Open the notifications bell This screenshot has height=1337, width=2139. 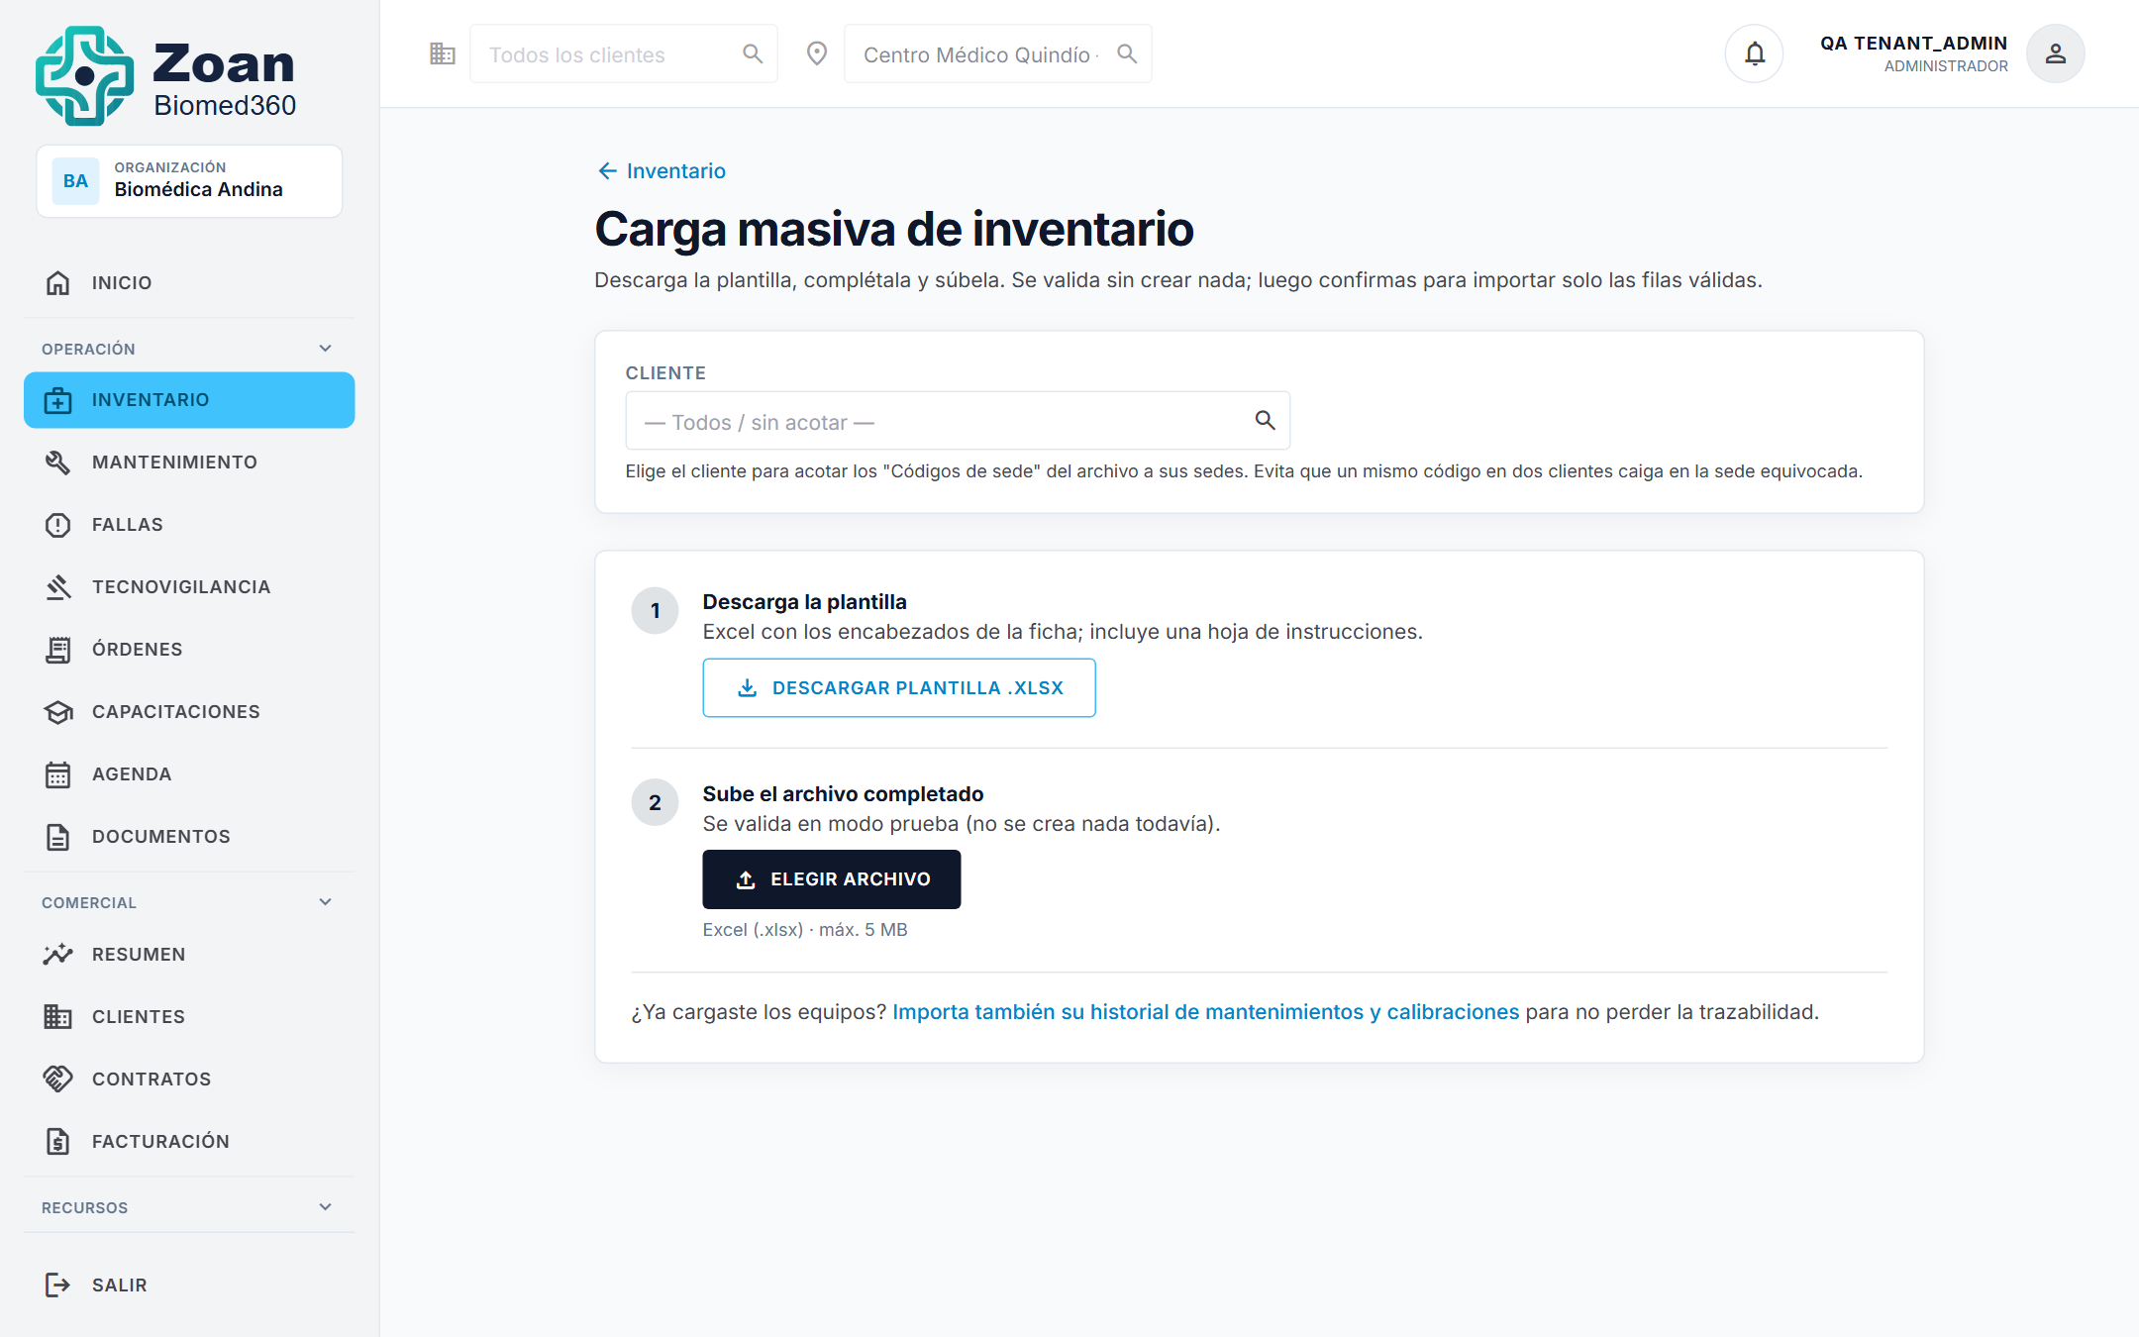pyautogui.click(x=1755, y=53)
